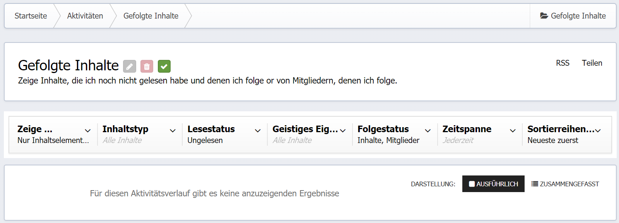Open the Lesestatus filter dropdown
The height and width of the screenshot is (223, 619).
pos(224,134)
